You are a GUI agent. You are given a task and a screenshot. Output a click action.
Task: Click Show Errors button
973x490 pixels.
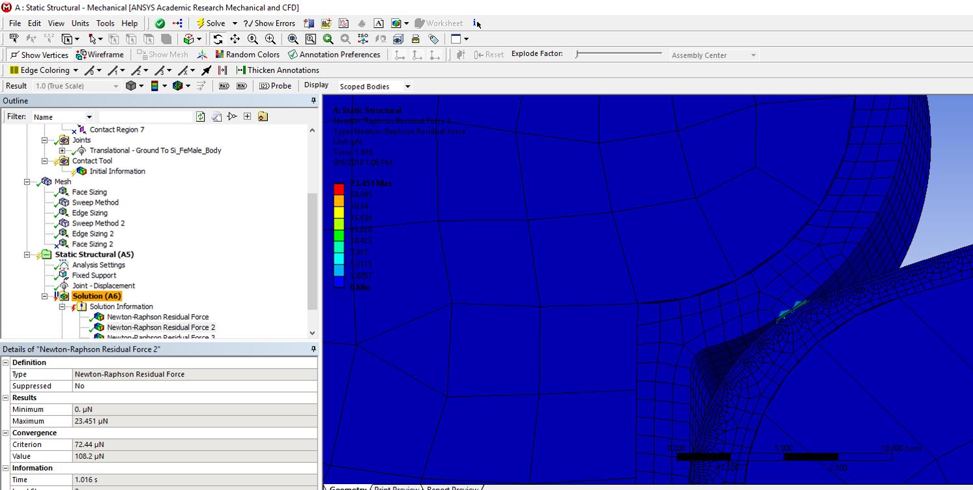(269, 23)
